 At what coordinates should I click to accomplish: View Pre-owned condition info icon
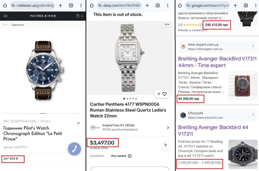click(130, 156)
